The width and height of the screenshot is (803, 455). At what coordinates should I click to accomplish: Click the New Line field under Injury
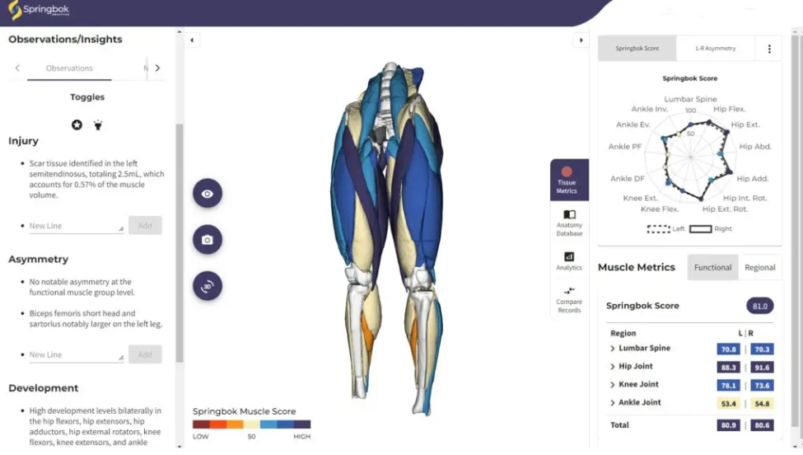(x=76, y=226)
